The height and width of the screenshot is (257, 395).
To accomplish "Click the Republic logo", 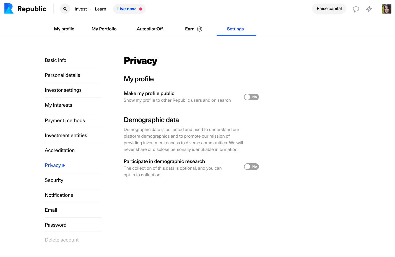I will [25, 9].
